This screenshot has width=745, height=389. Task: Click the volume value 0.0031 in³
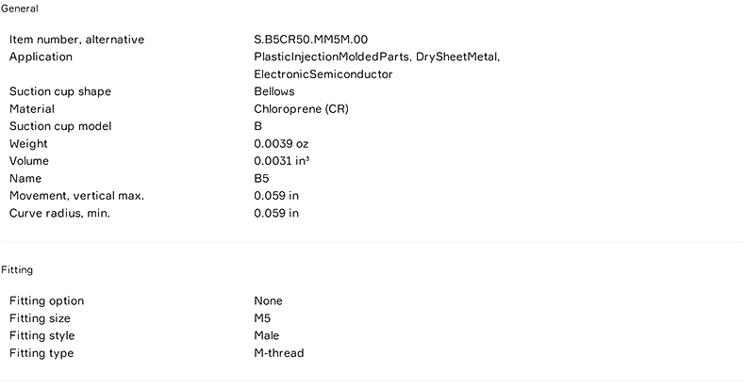282,161
